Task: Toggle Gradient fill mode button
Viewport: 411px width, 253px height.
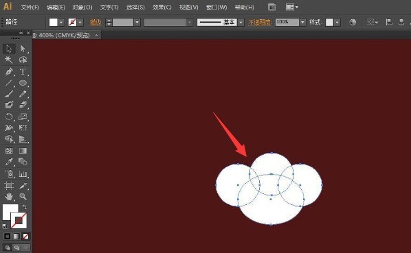Action: [x=16, y=237]
